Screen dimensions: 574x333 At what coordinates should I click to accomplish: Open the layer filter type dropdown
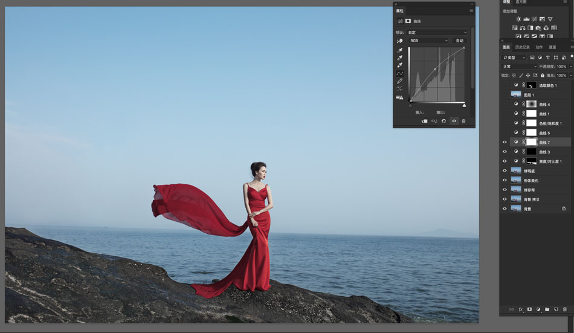click(513, 57)
